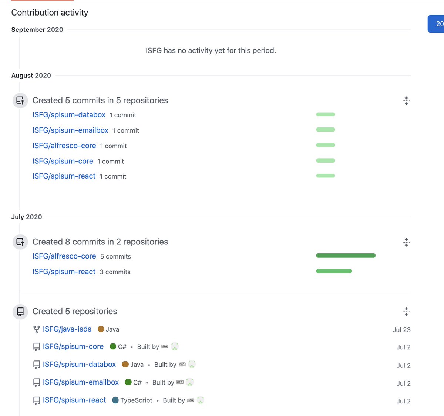
Task: Click the 'Jul 2' date for spisum-emailbox
Action: (404, 383)
